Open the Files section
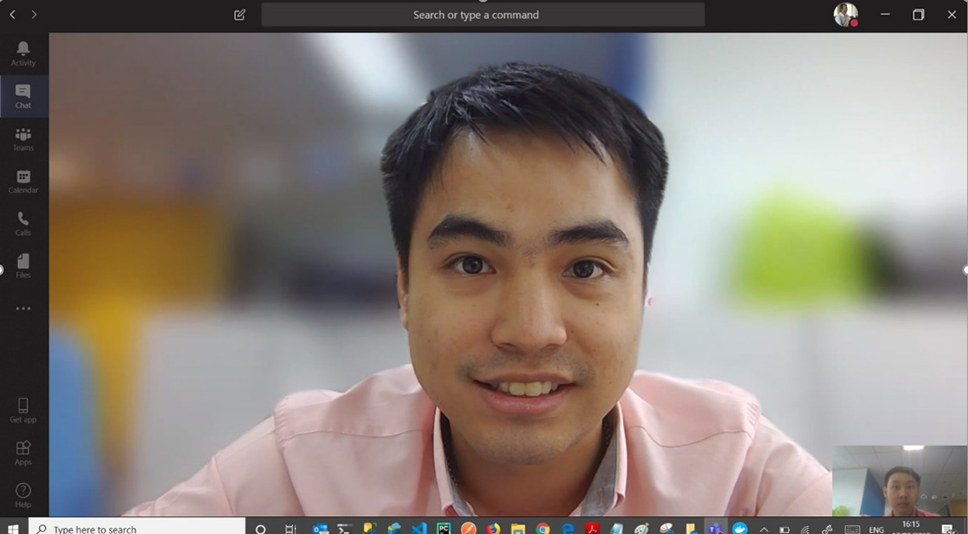 (23, 265)
